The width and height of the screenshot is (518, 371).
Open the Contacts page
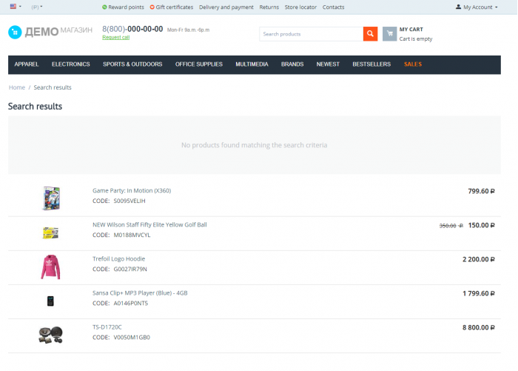pyautogui.click(x=333, y=7)
